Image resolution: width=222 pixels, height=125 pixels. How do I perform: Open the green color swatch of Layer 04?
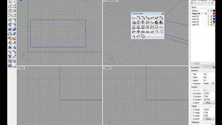coord(214,22)
